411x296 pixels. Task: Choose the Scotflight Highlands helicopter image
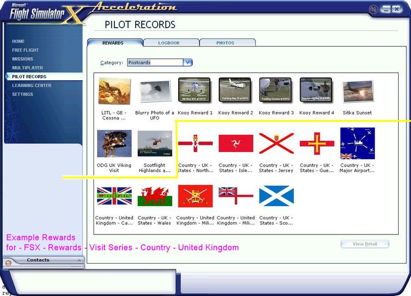pos(155,143)
